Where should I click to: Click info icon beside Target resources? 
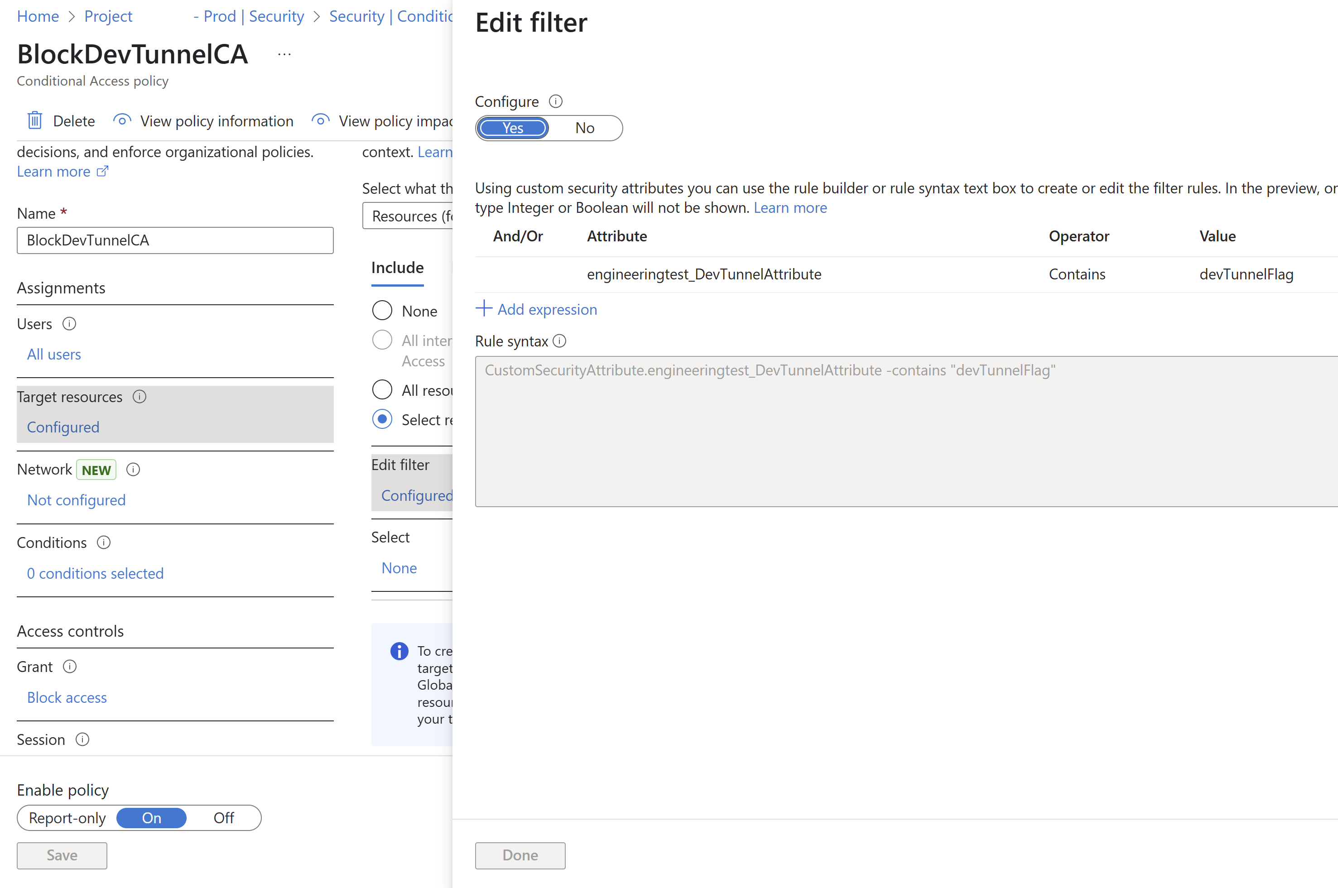tap(140, 396)
